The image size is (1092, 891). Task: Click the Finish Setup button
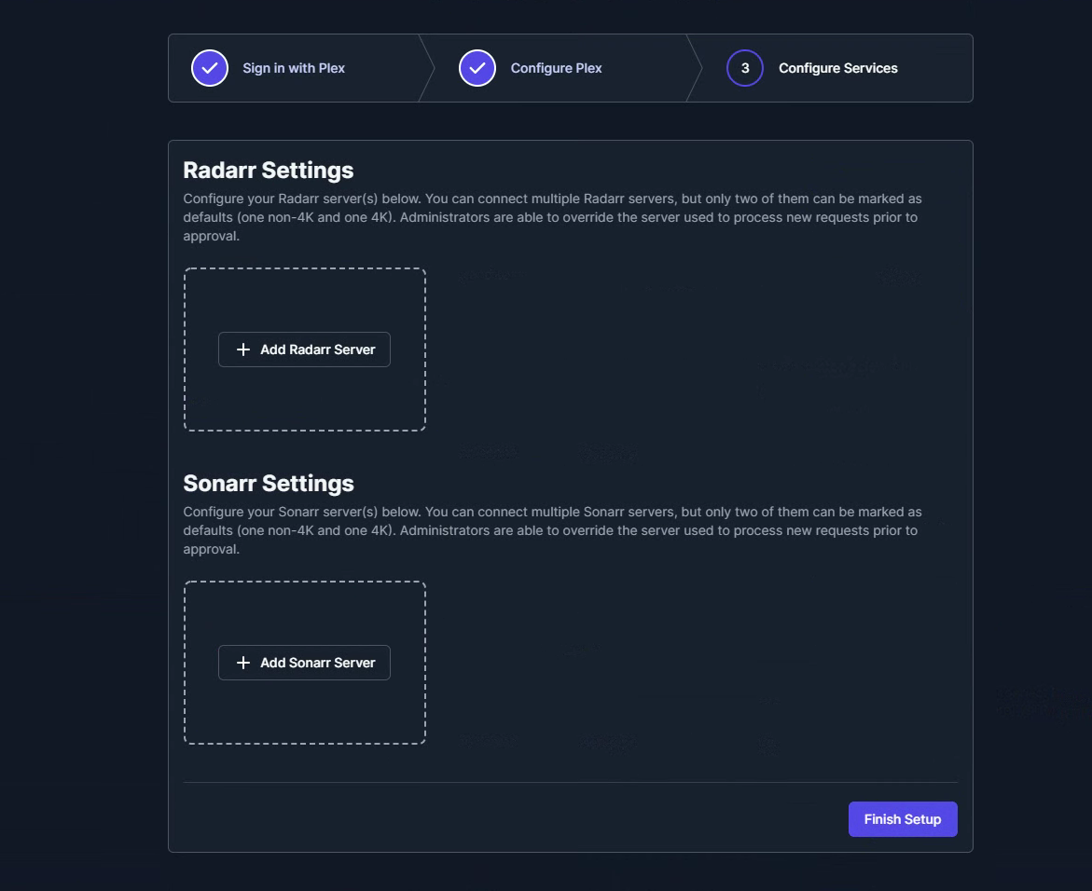click(902, 819)
